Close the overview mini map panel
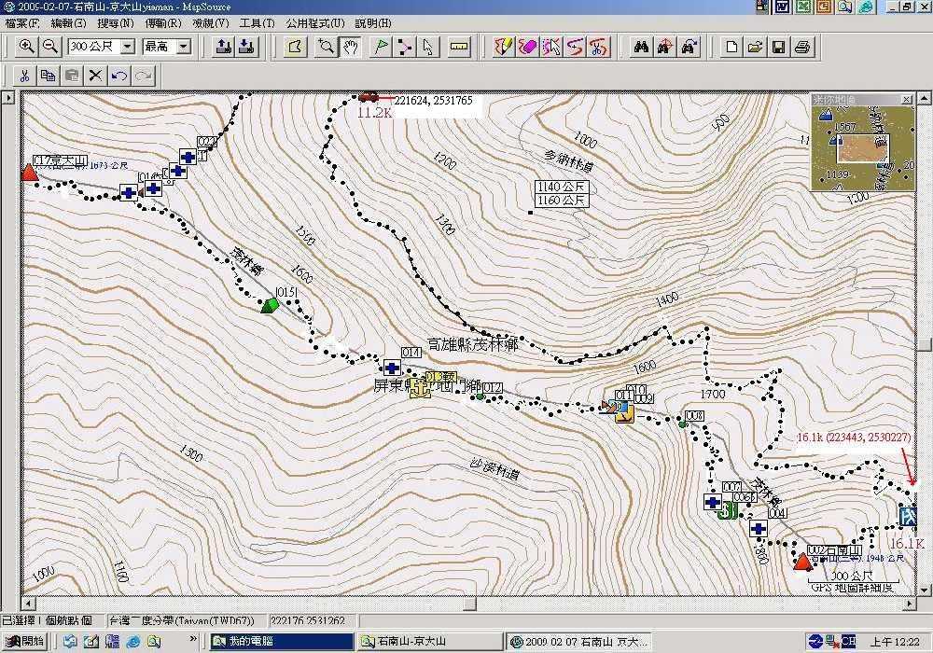Screen dimensions: 933x653 click(x=905, y=99)
